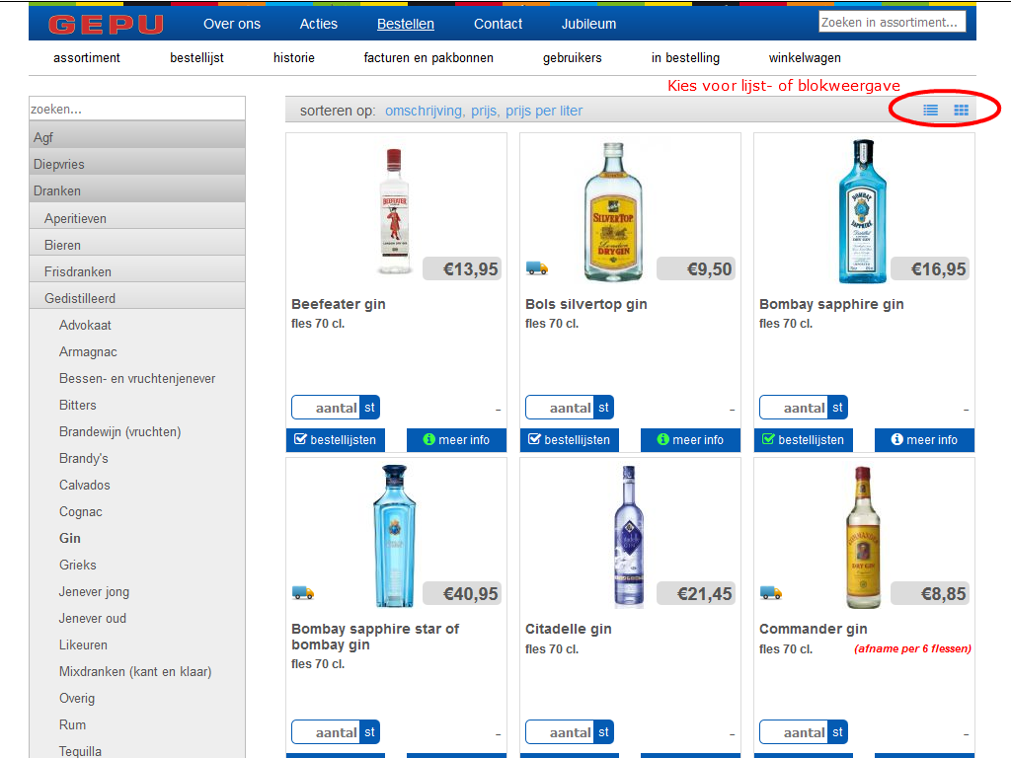Focus the Zoeken in assortiment search box
This screenshot has width=1011, height=758.
point(893,22)
